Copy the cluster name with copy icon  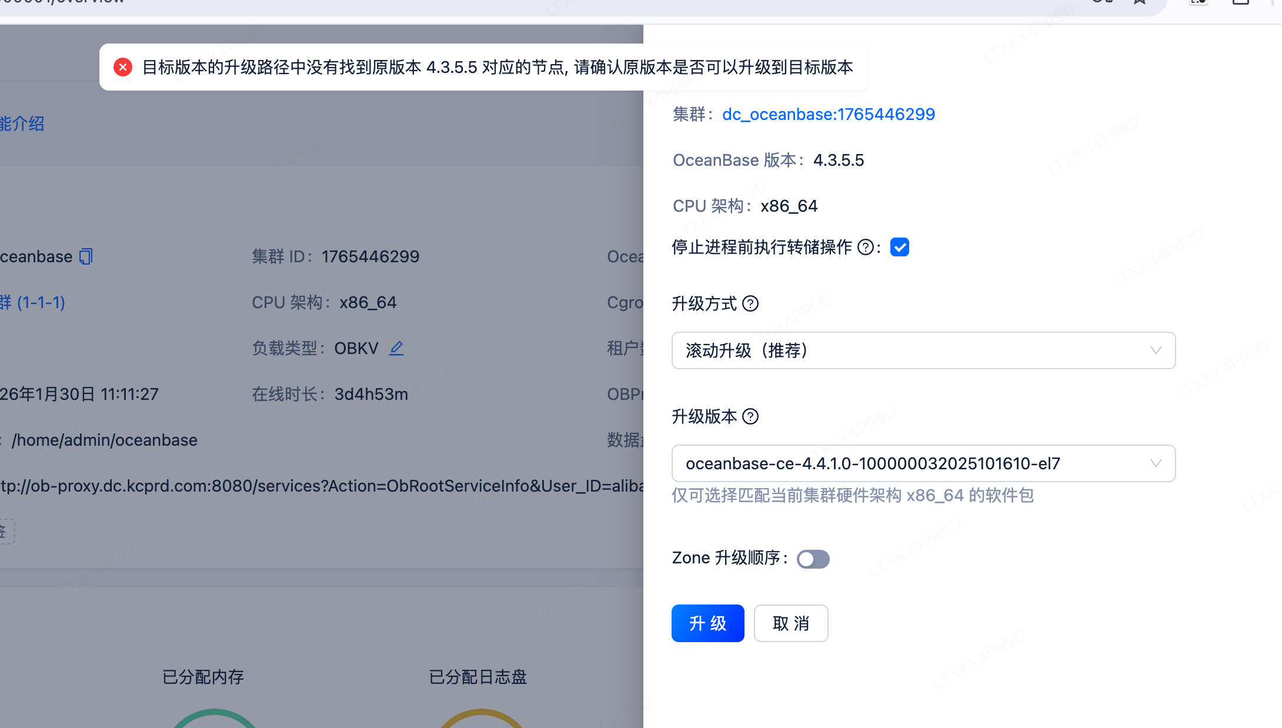coord(86,256)
